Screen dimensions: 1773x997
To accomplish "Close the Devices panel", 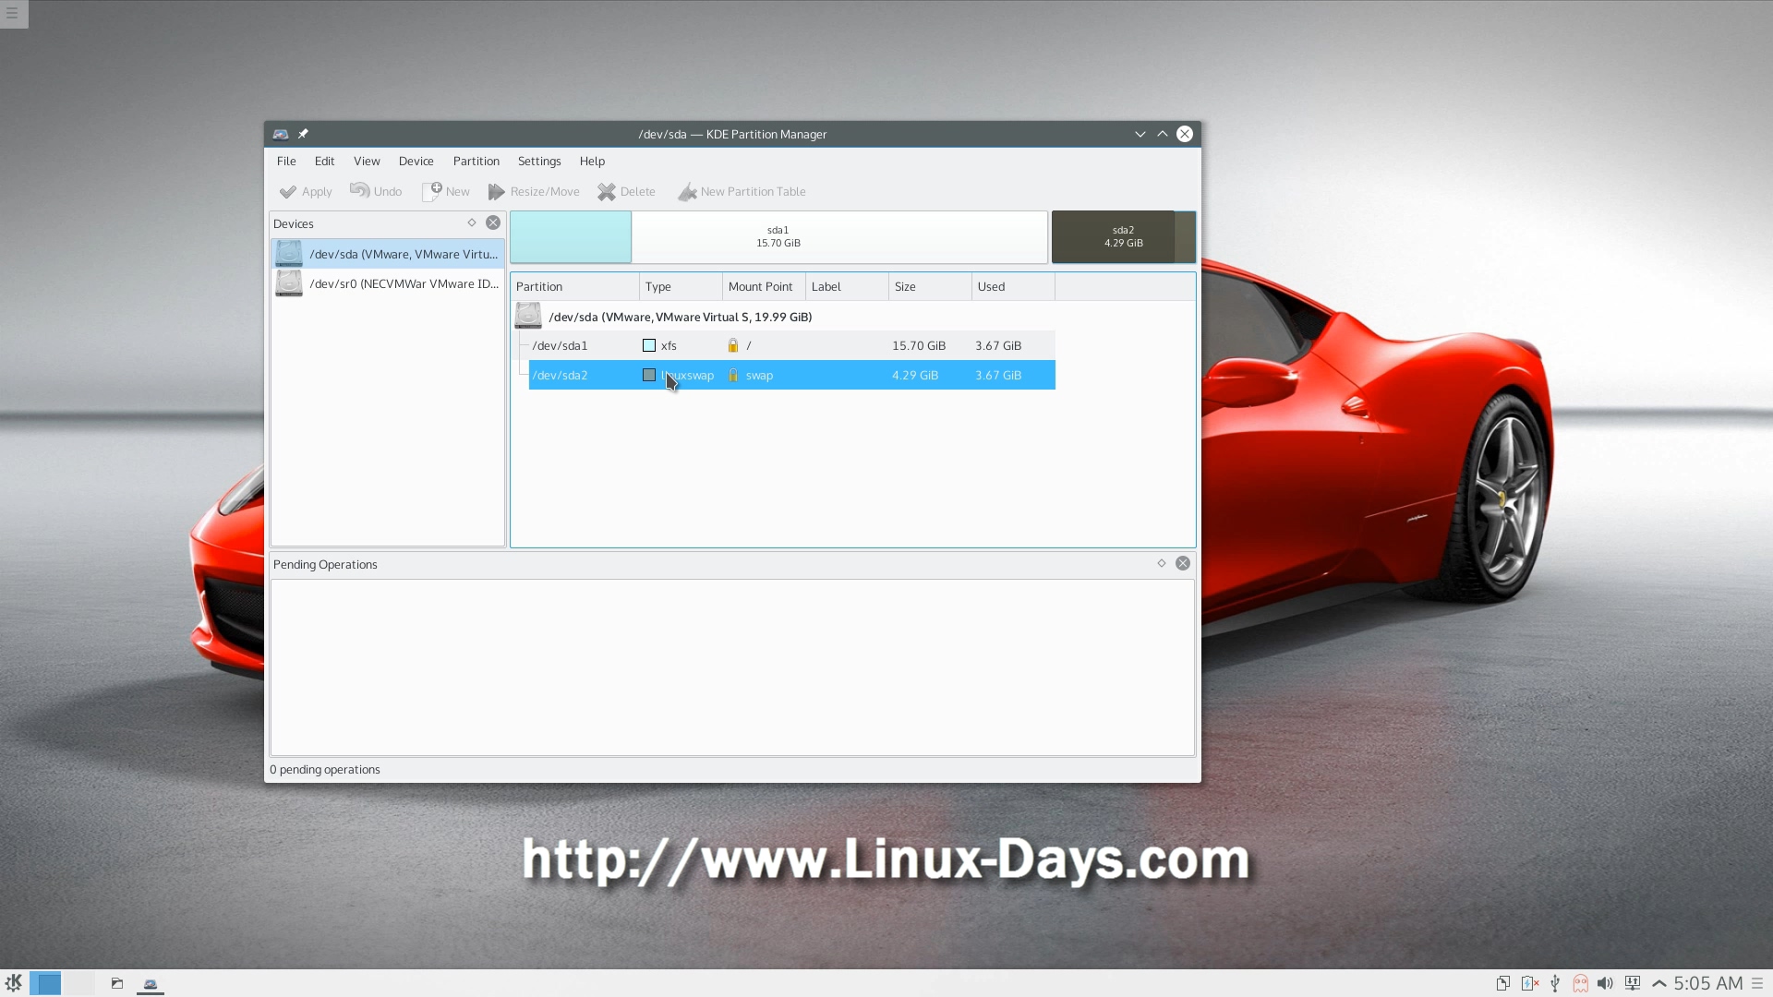I will click(x=493, y=222).
